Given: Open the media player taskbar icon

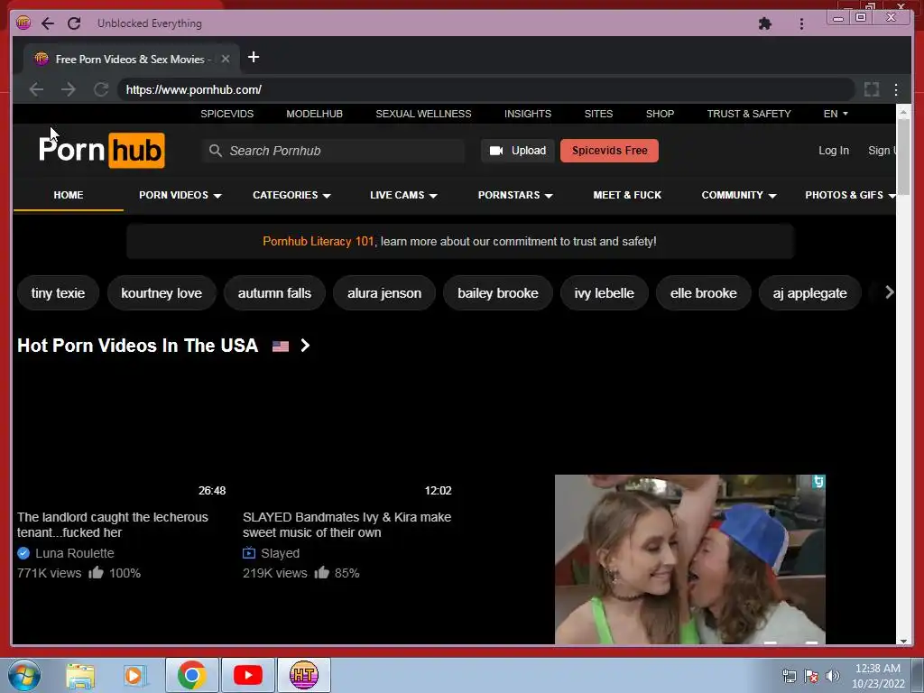Looking at the screenshot, I should pos(135,676).
